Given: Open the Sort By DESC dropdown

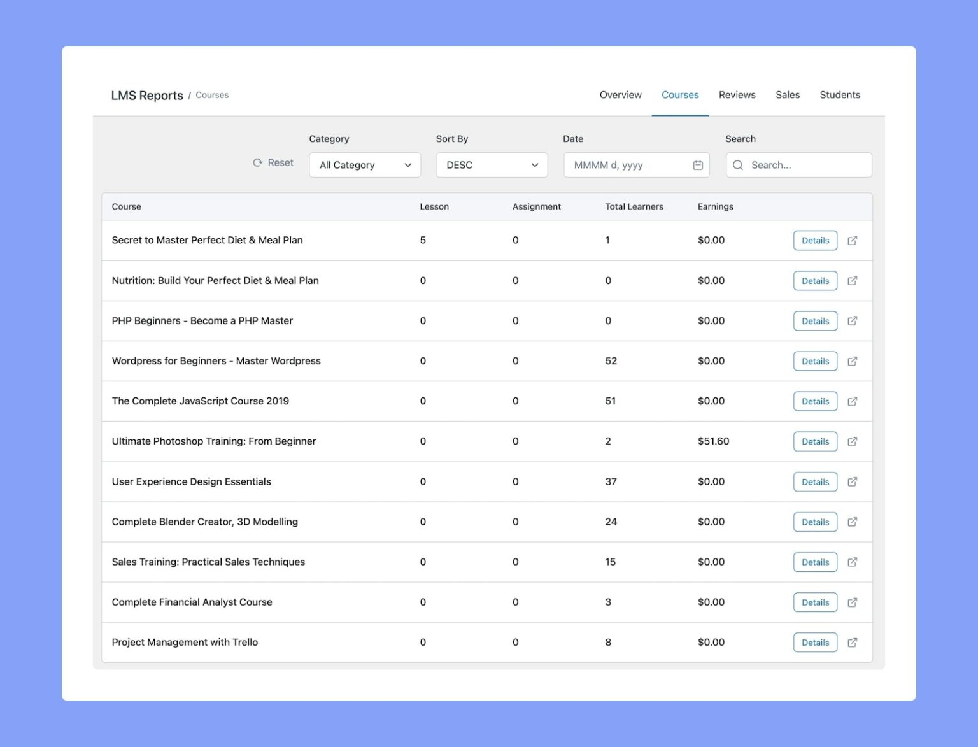Looking at the screenshot, I should [492, 165].
